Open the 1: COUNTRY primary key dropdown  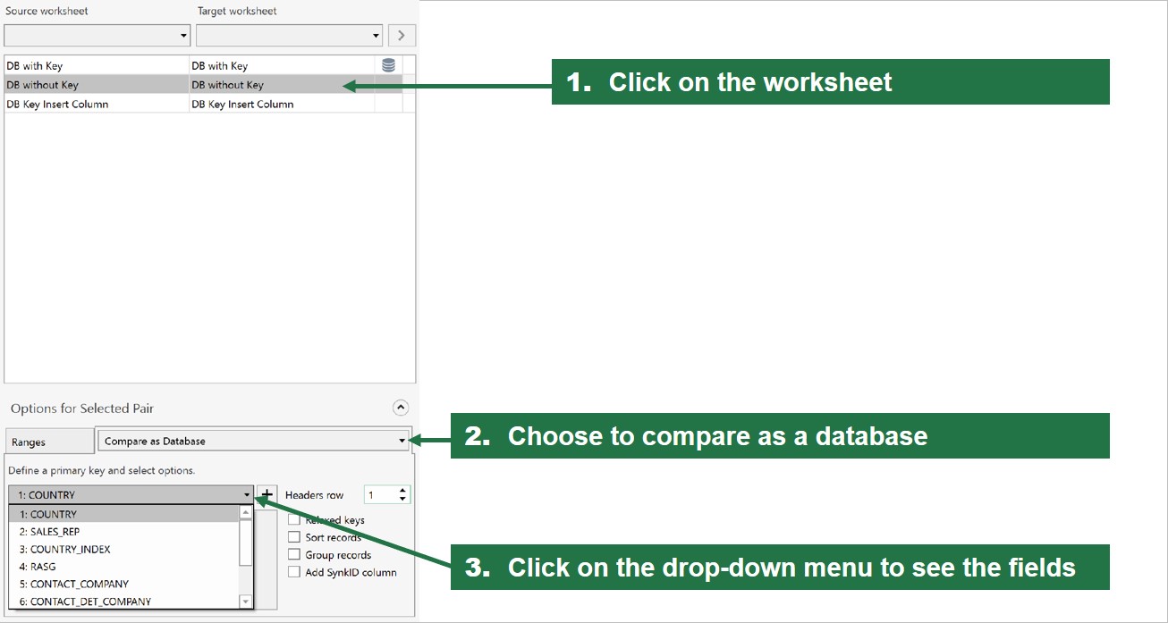point(131,494)
